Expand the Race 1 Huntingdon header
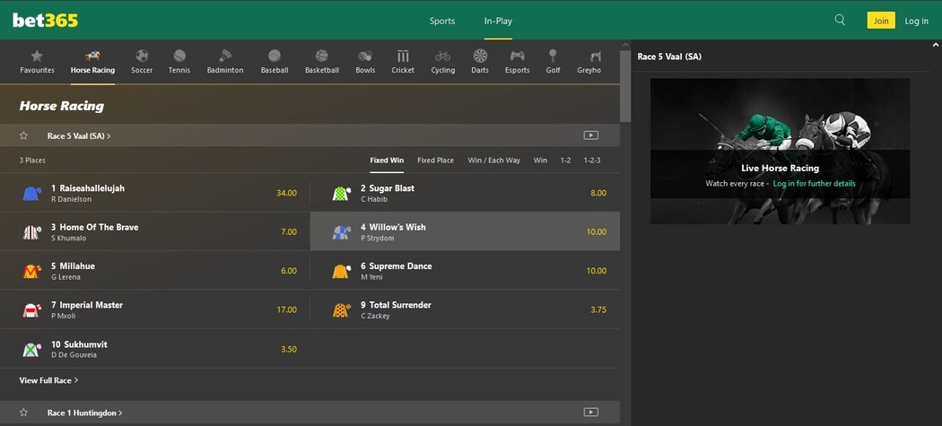Image resolution: width=942 pixels, height=426 pixels. (84, 413)
